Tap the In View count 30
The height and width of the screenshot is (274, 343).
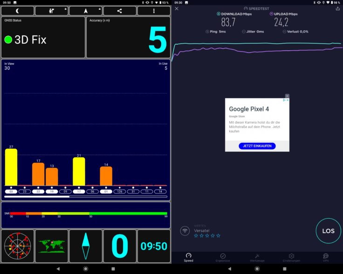tap(7, 68)
